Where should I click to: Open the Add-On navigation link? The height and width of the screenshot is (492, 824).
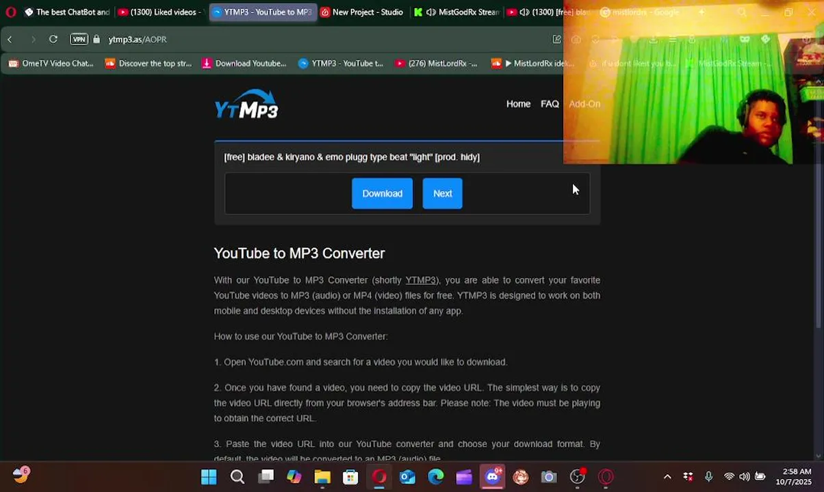point(584,104)
